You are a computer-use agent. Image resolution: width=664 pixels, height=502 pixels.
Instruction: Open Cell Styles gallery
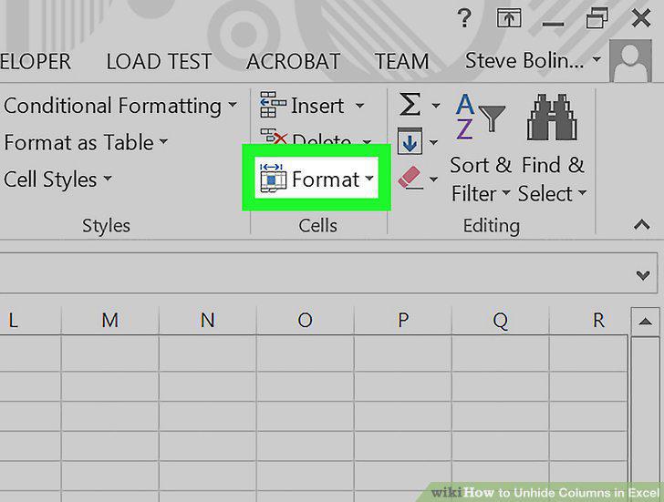(57, 179)
